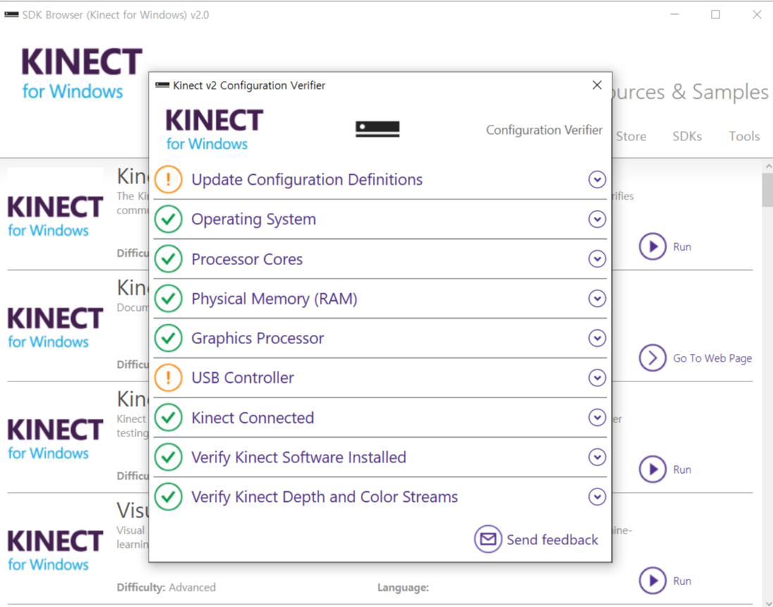Expand the USB Controller details chevron

(597, 378)
